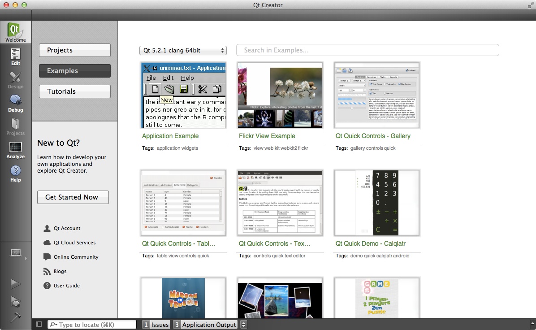Click the Get Started Now button

click(73, 197)
